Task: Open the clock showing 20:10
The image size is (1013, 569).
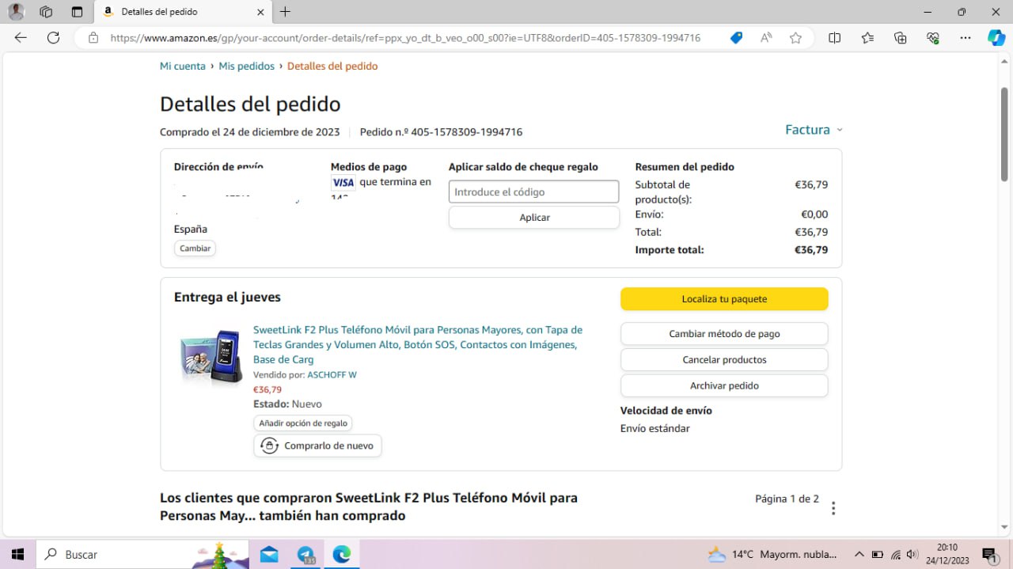Action: click(x=947, y=554)
